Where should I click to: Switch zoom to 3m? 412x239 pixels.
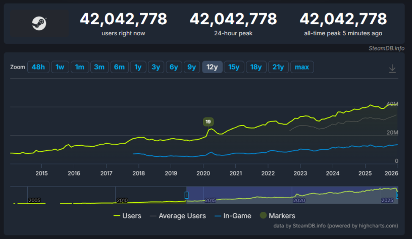[x=99, y=67]
